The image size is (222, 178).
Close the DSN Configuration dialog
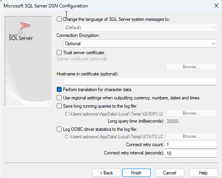coord(216,6)
